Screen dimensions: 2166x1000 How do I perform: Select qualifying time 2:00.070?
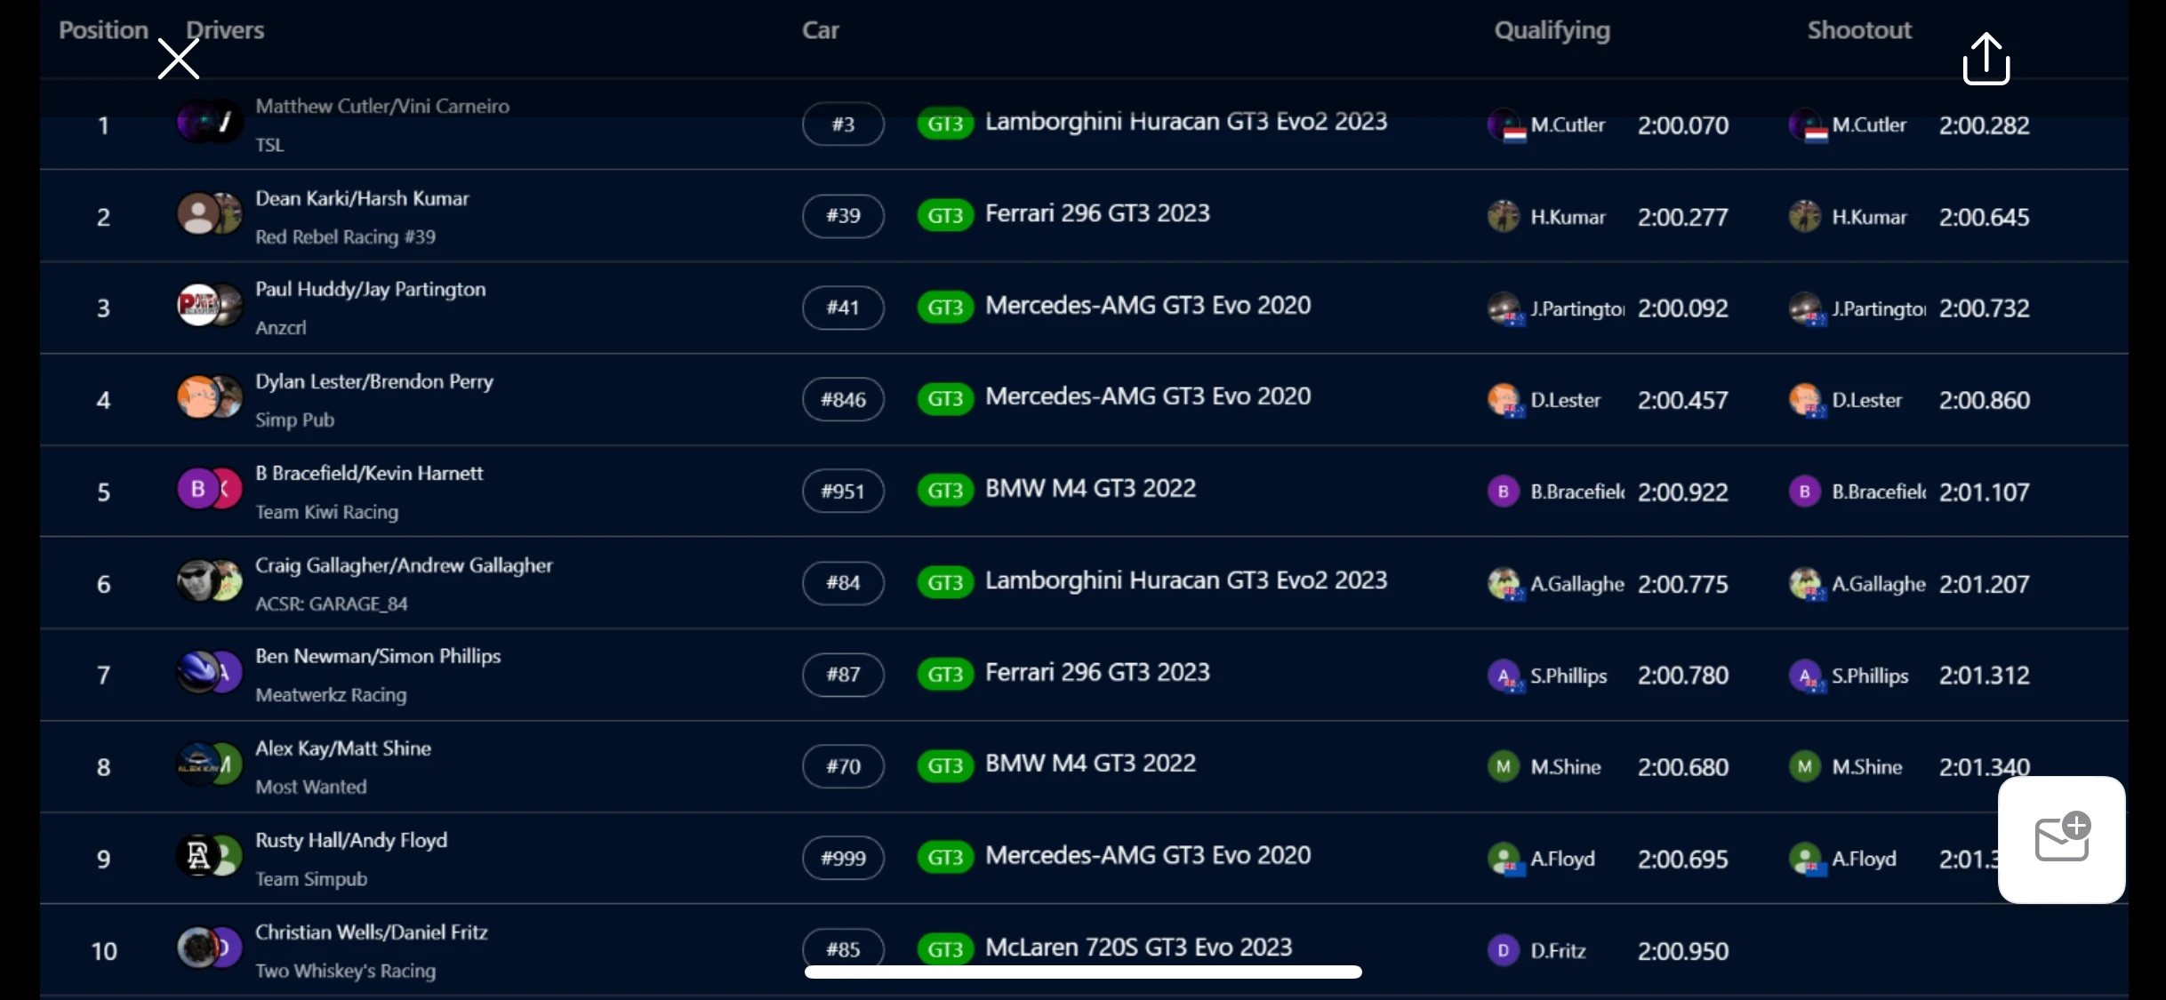point(1683,125)
